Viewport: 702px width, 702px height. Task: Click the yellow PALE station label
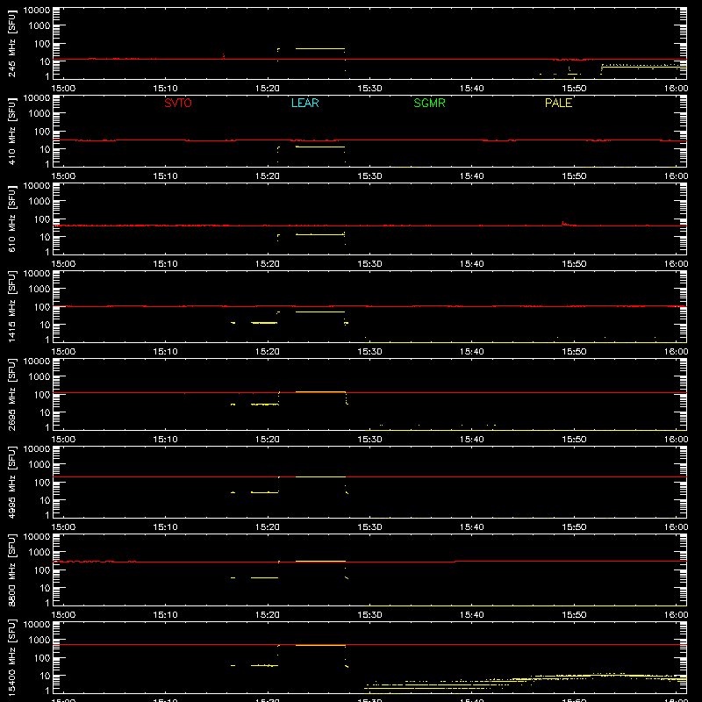(x=558, y=103)
